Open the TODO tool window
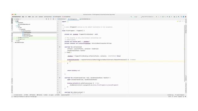Viewport: 198px width, 111px height. tap(26, 95)
